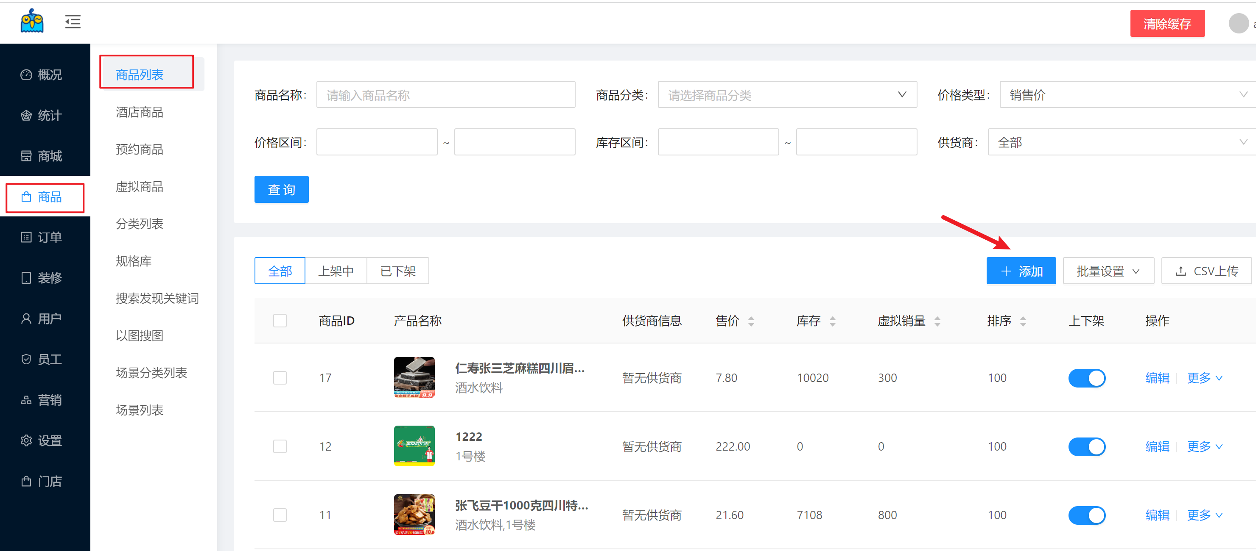Expand the 商品分类 category dropdown

[786, 95]
